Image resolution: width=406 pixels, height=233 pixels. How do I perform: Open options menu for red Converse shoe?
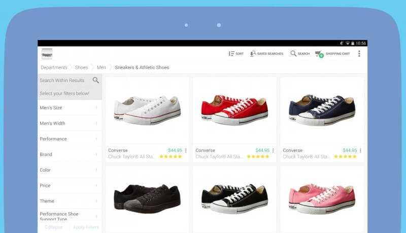273,150
